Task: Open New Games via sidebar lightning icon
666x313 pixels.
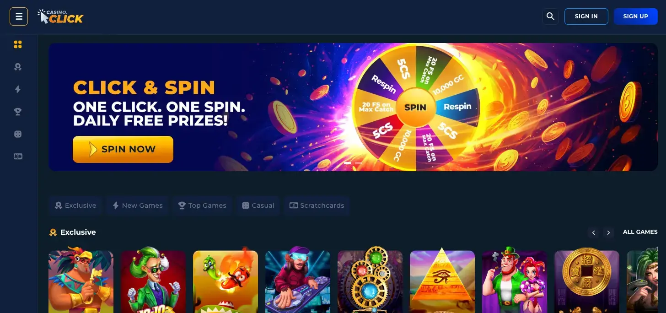Action: [x=18, y=89]
